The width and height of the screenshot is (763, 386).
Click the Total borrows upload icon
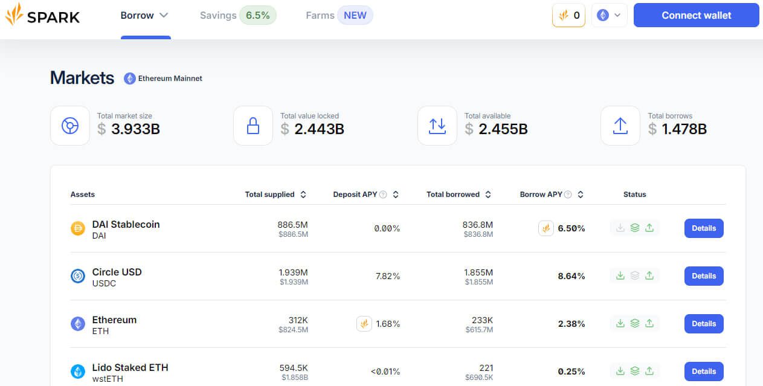click(620, 126)
